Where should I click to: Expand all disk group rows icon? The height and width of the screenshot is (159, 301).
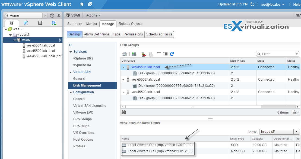(x=165, y=54)
